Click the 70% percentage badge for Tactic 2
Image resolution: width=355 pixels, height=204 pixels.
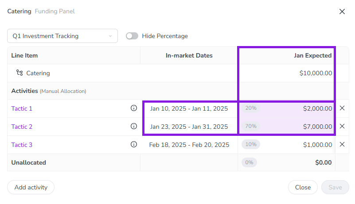(x=251, y=126)
